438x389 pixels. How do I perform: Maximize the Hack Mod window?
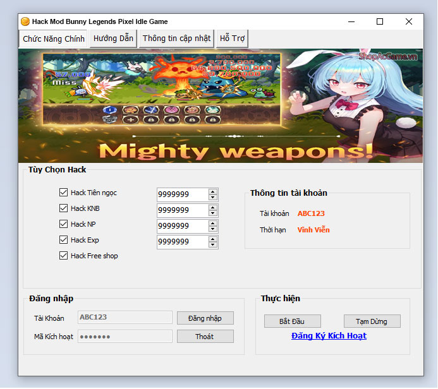point(380,21)
